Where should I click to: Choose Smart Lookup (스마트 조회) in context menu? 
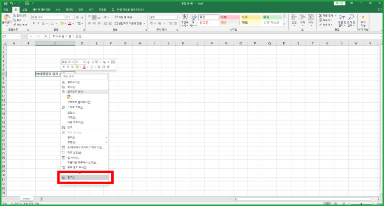tap(85, 107)
